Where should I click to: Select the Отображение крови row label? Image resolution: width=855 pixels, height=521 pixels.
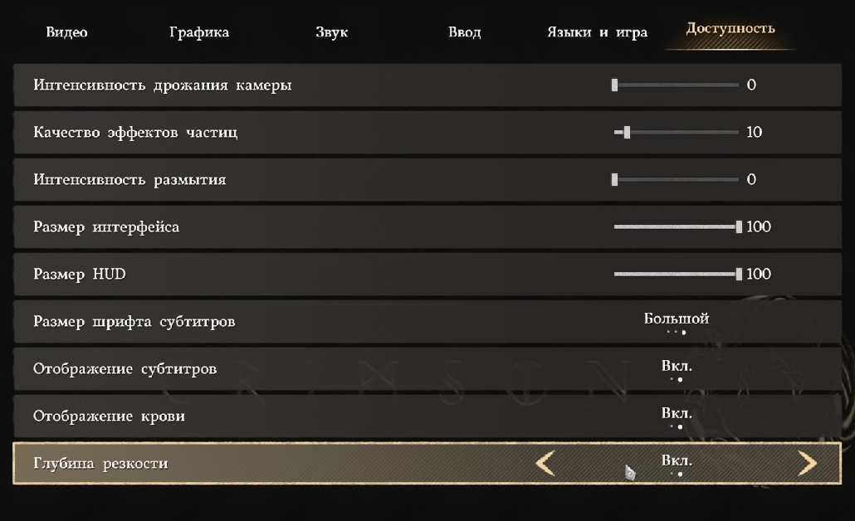coord(109,416)
